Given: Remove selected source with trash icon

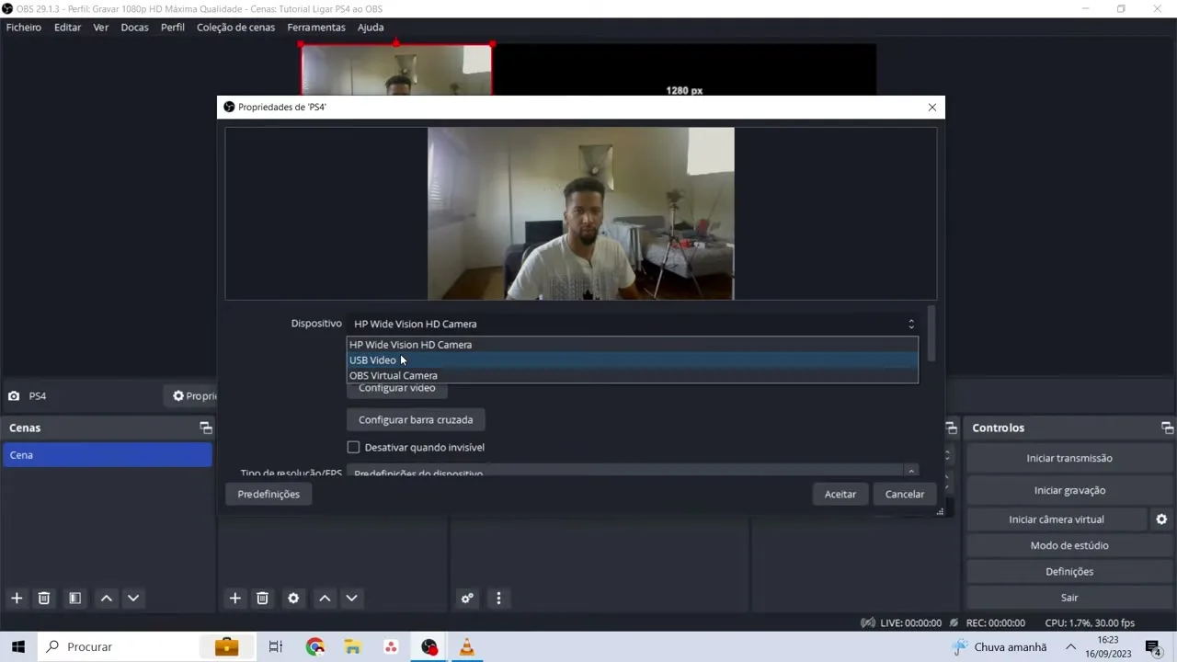Looking at the screenshot, I should (x=262, y=598).
